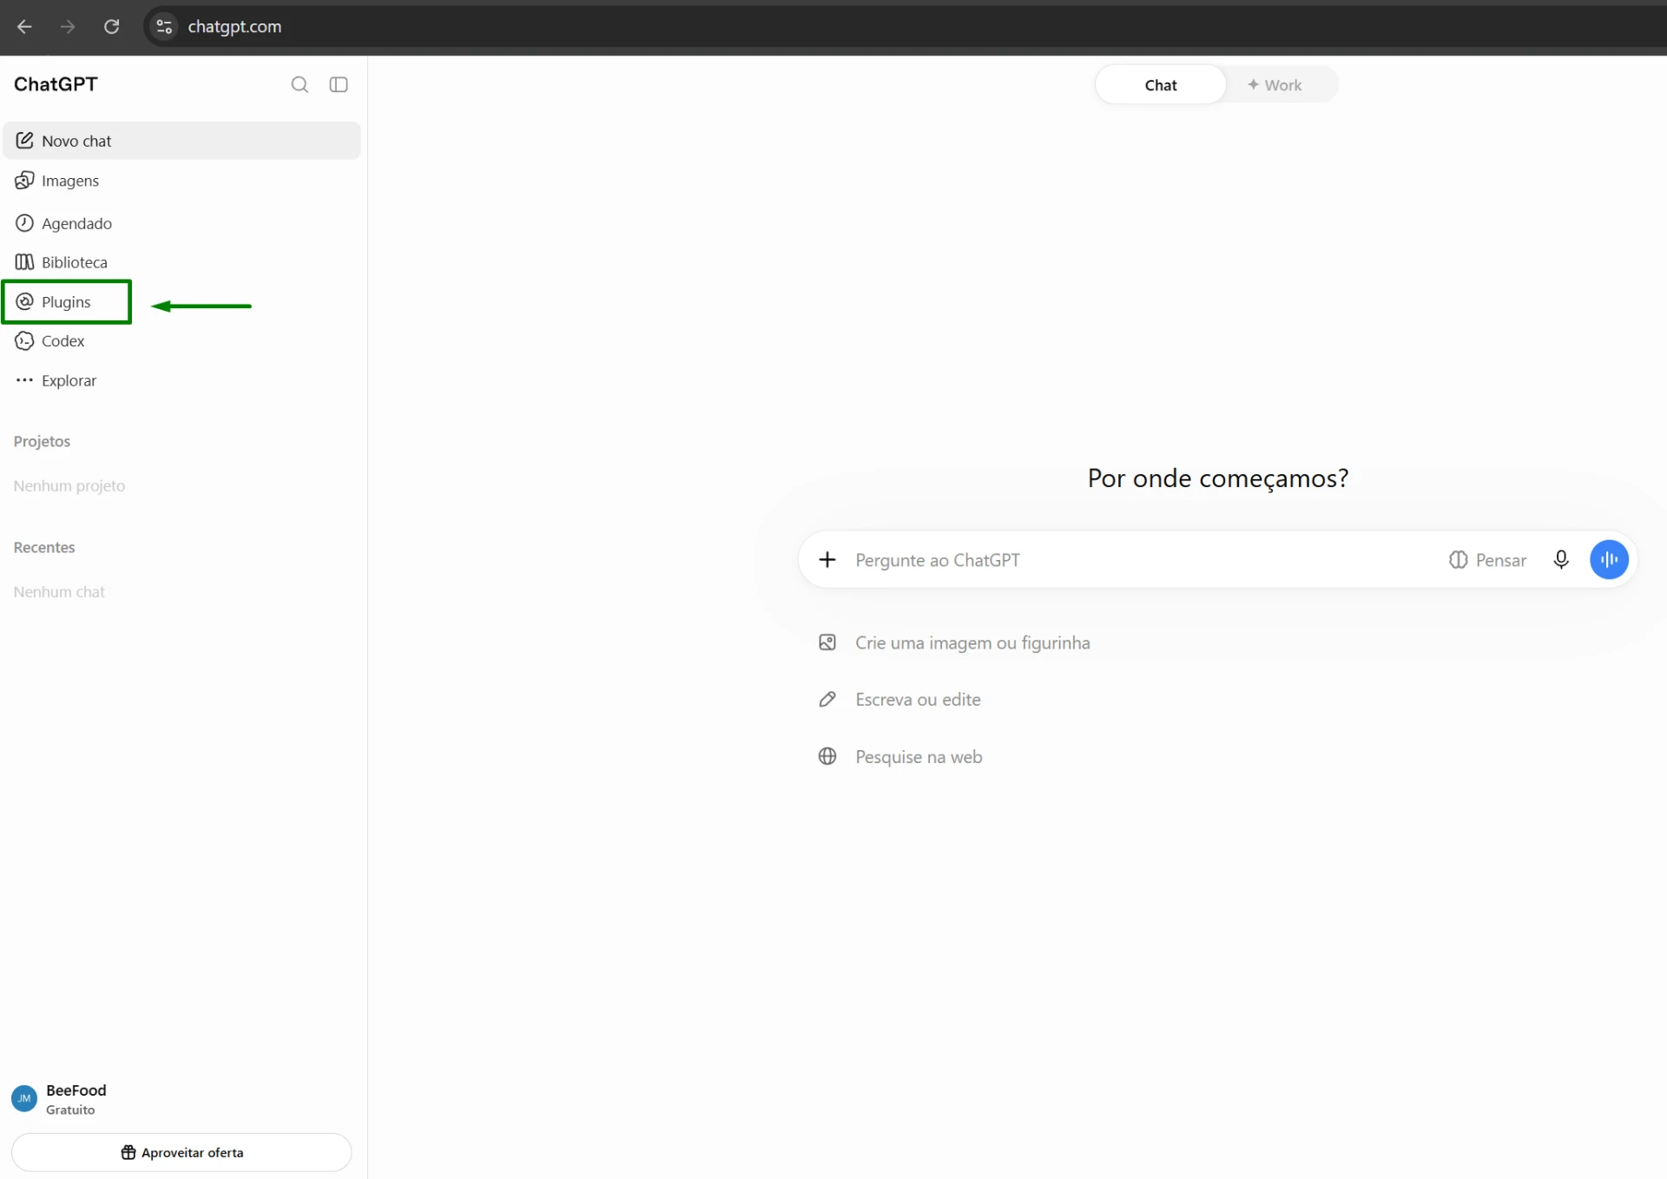Start a new chat via Novo chat
The height and width of the screenshot is (1179, 1667).
pos(181,141)
